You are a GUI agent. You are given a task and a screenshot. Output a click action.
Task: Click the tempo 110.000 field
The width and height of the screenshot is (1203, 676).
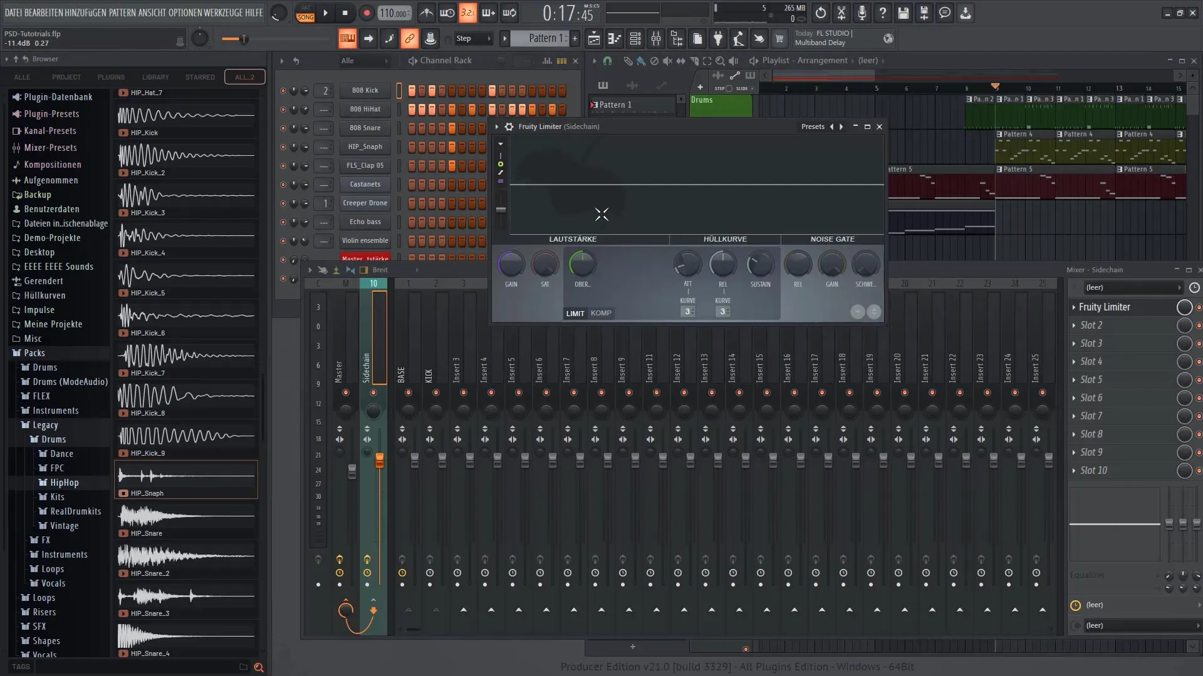395,13
